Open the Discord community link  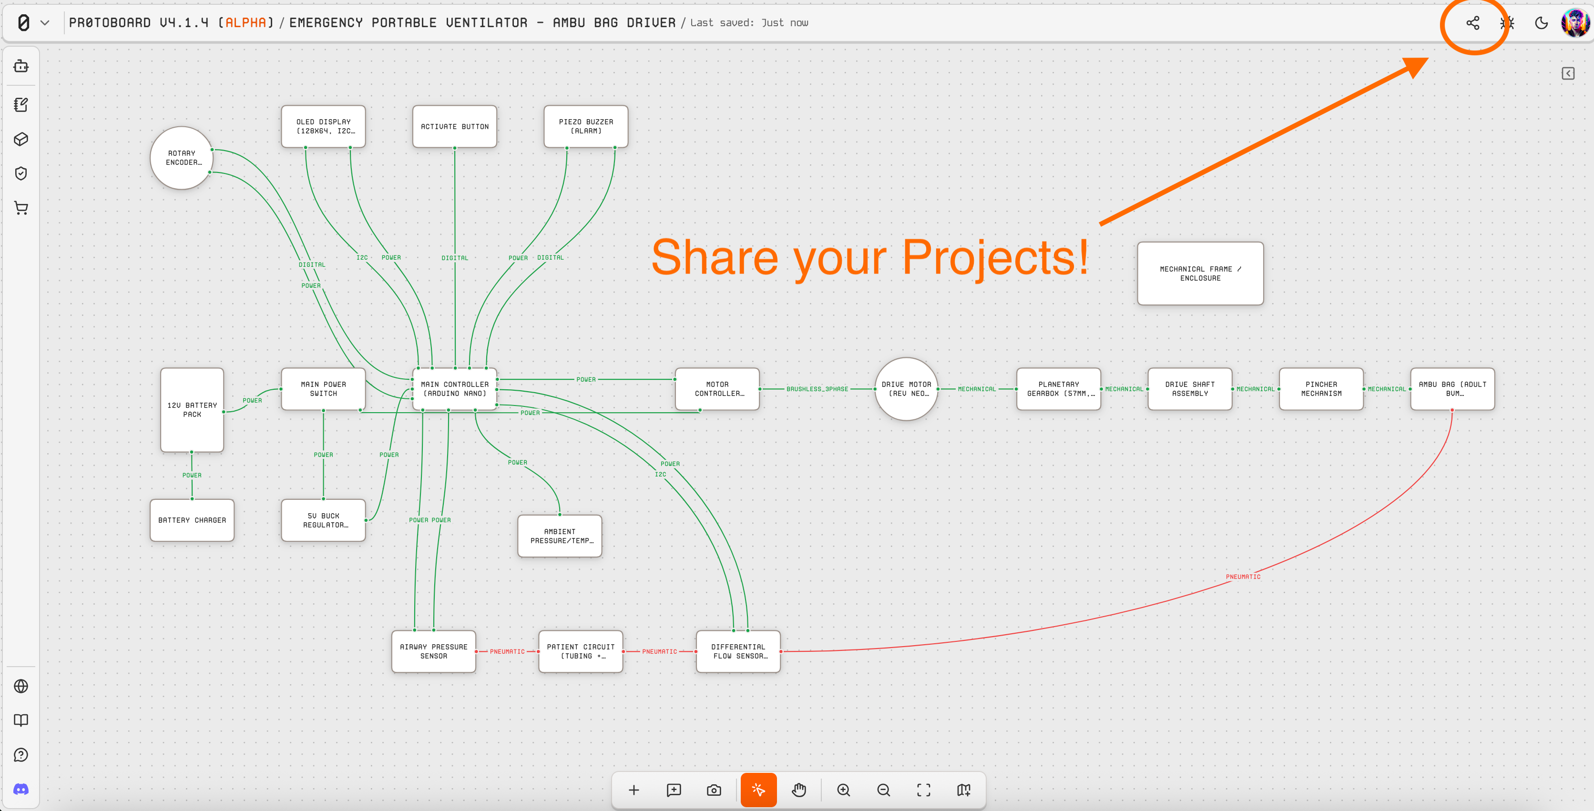pos(21,790)
